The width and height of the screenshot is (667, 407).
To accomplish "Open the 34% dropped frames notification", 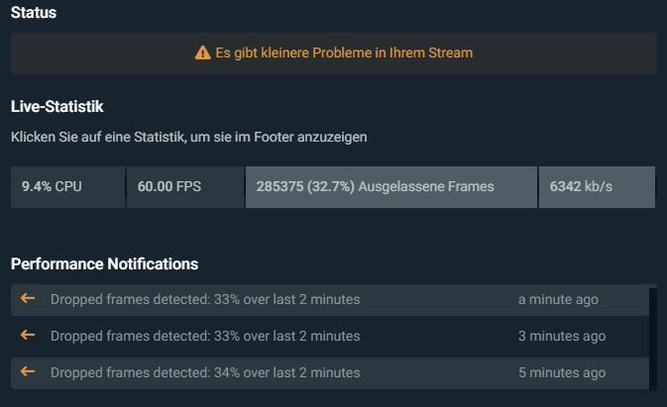I will click(330, 373).
